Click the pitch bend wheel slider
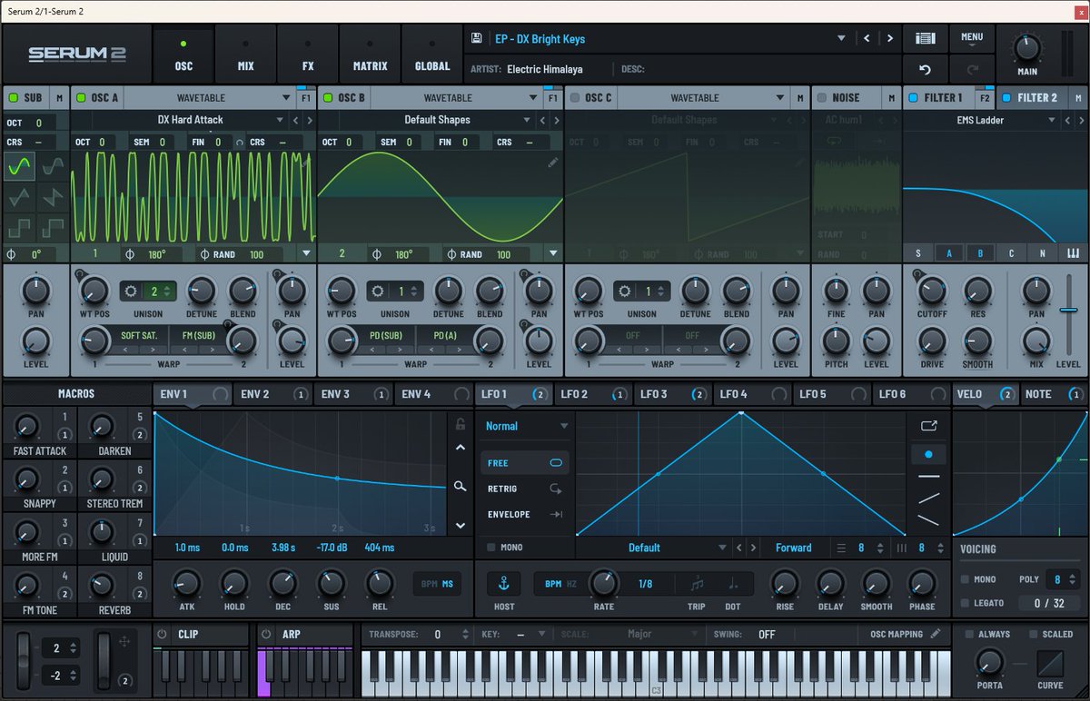1090x701 pixels. tap(25, 662)
